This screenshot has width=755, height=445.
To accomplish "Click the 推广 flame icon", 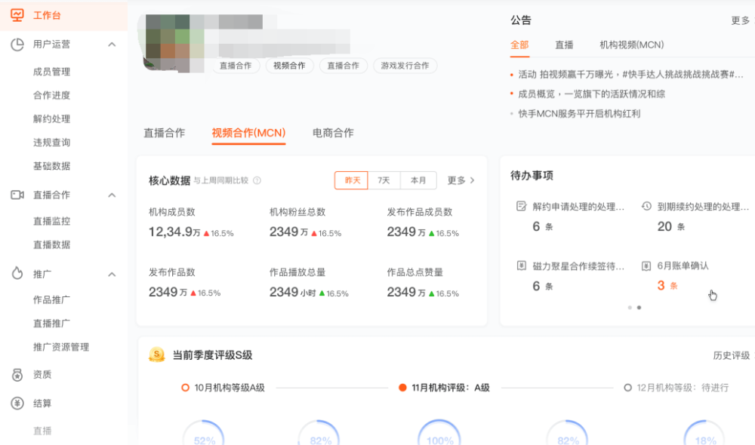I will 17,274.
